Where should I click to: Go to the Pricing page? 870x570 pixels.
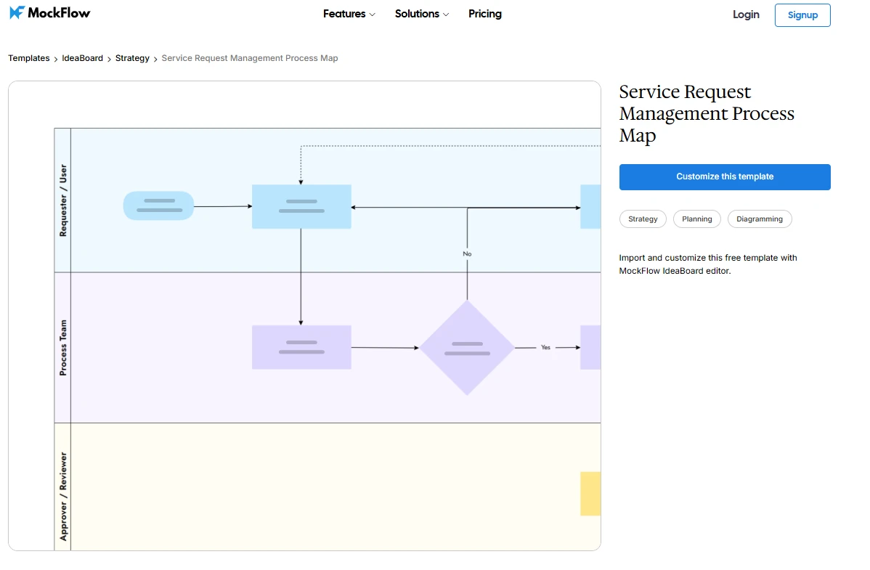pyautogui.click(x=485, y=14)
